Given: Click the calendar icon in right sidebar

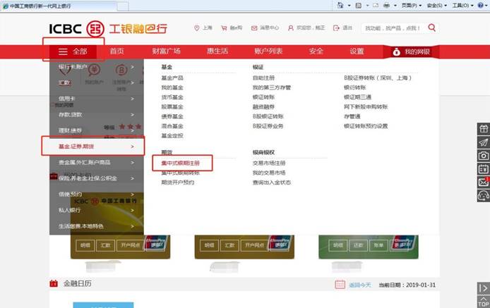Looking at the screenshot, I should 484,169.
